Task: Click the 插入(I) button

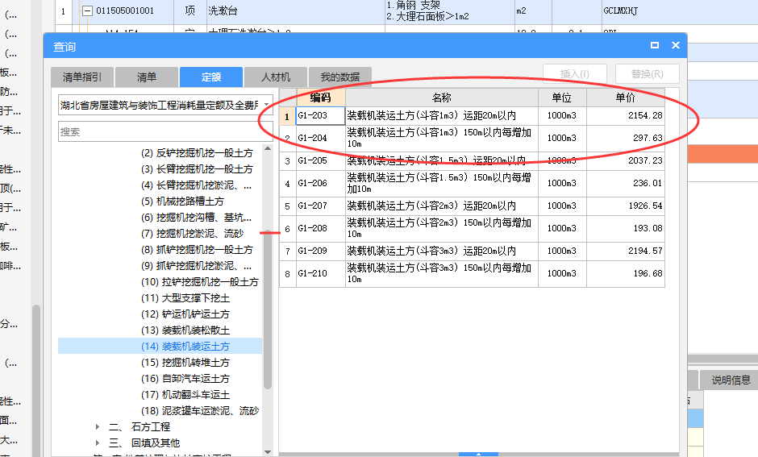Action: [x=574, y=74]
